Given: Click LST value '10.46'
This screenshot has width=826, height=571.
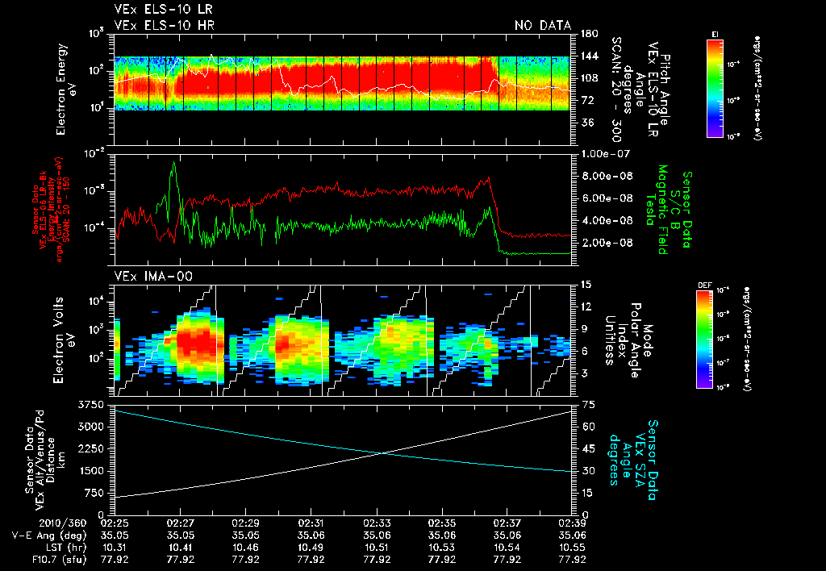Looking at the screenshot, I should 245,548.
